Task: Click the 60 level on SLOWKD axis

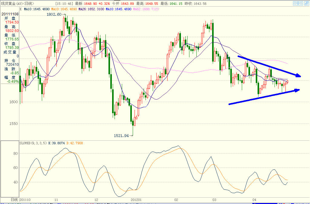Action: click(16, 168)
